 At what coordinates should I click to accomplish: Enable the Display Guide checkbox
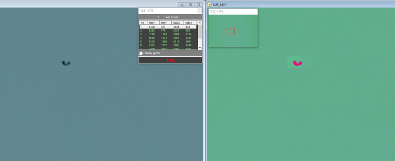[141, 53]
